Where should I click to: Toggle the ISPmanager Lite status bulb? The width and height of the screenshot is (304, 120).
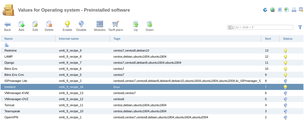click(x=285, y=81)
